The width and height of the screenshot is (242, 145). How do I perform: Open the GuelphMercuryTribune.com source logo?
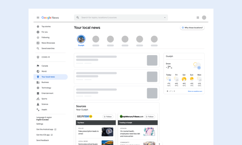click(x=132, y=116)
